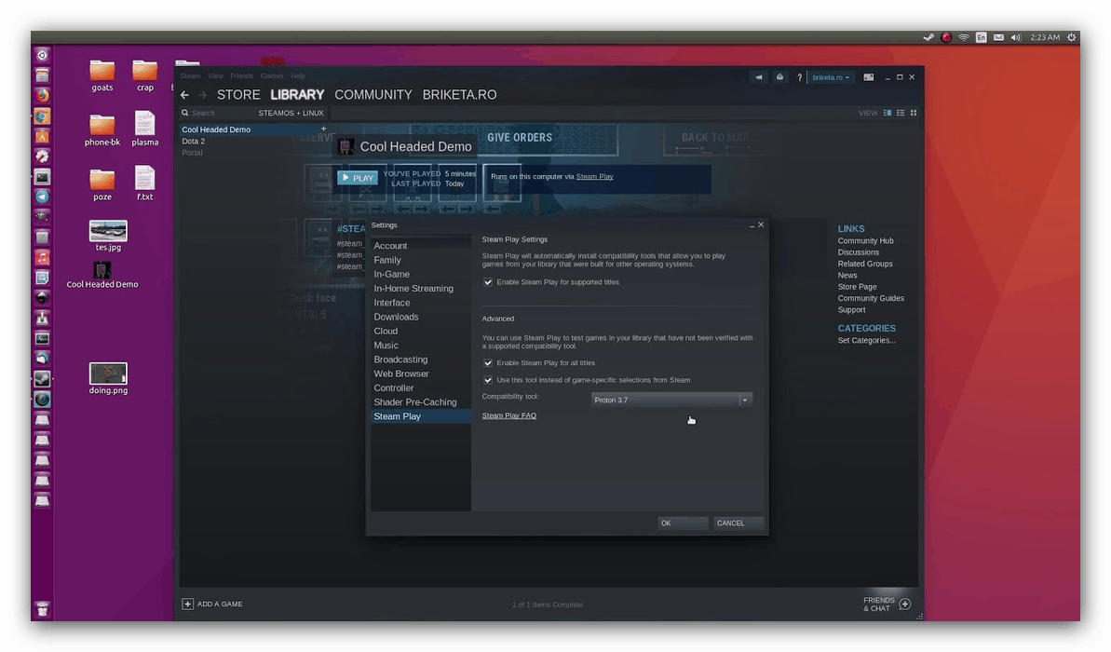
Task: Open the SteamOS + Linux library filter
Action: click(x=291, y=113)
